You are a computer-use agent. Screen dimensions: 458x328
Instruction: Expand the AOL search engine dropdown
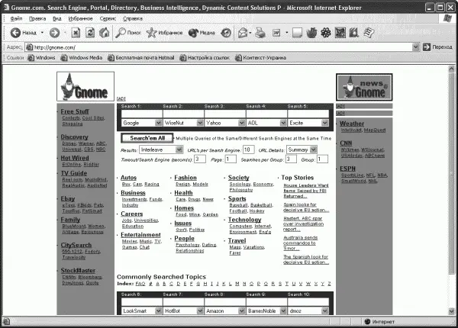click(283, 123)
